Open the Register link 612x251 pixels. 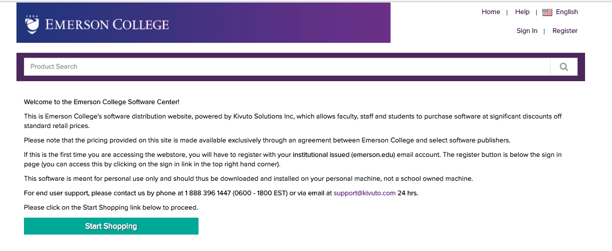(565, 31)
